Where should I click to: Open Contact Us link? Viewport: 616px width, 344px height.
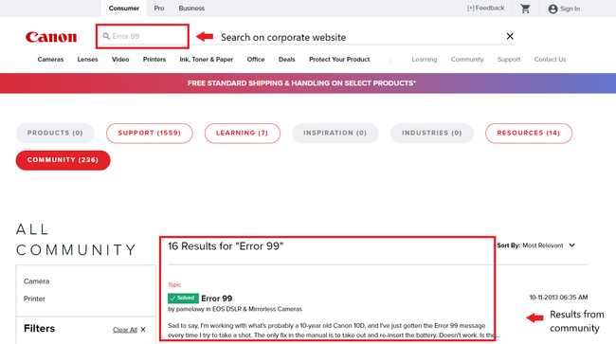[550, 60]
